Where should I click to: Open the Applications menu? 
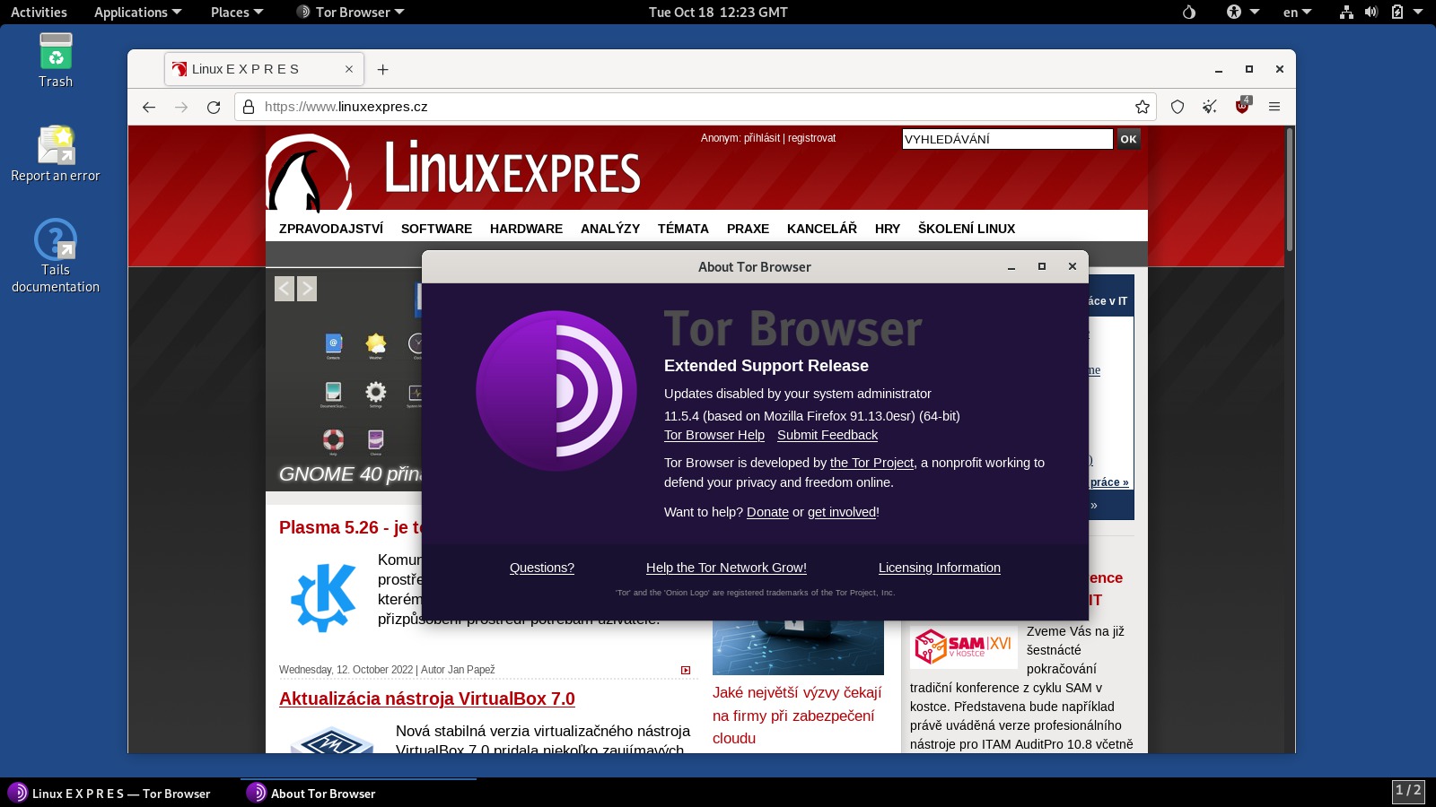[137, 12]
